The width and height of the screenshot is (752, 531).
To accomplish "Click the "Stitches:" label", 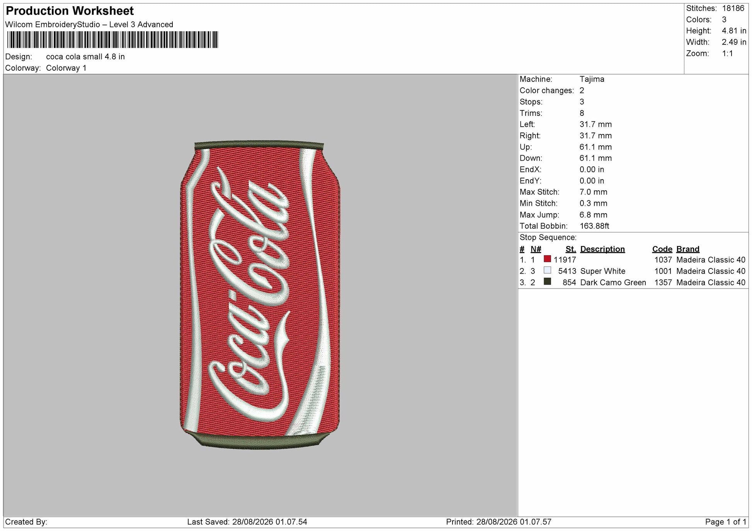I will coord(701,8).
